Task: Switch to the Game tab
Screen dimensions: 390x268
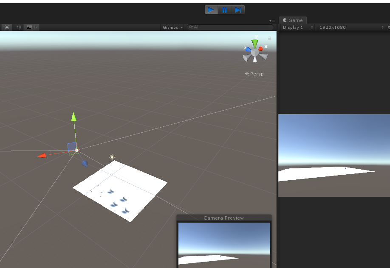Action: (x=292, y=20)
